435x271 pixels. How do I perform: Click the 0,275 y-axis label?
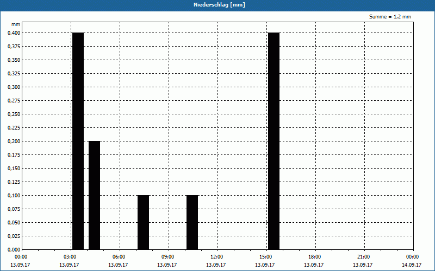pyautogui.click(x=14, y=101)
